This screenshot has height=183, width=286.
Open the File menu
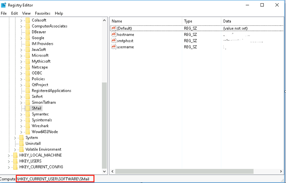point(4,13)
